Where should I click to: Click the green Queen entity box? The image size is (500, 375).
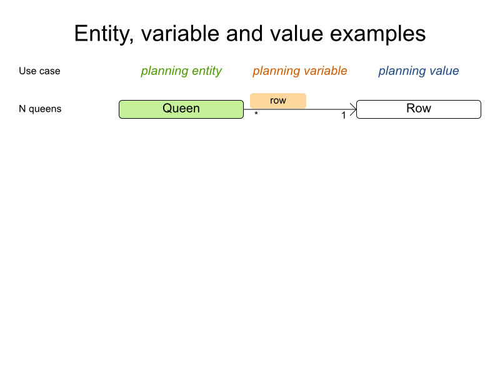pos(181,109)
